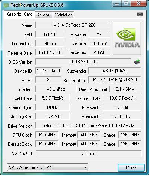Click the Name field NVIDIA GeForce GT 220
This screenshot has width=150, height=176.
point(73,25)
